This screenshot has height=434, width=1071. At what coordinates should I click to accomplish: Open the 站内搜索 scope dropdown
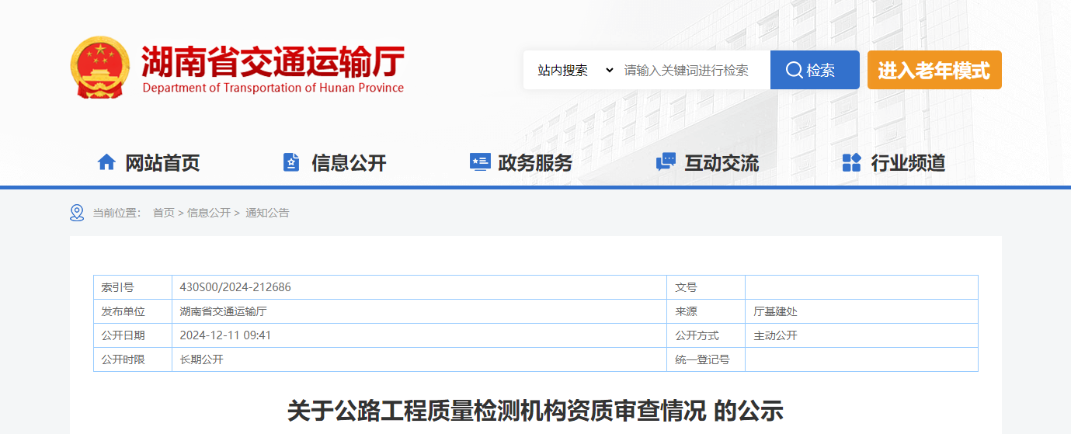coord(575,71)
